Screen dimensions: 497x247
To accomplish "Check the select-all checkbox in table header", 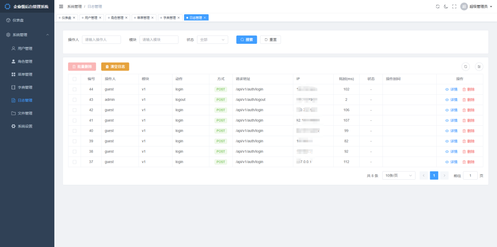I will (x=75, y=79).
